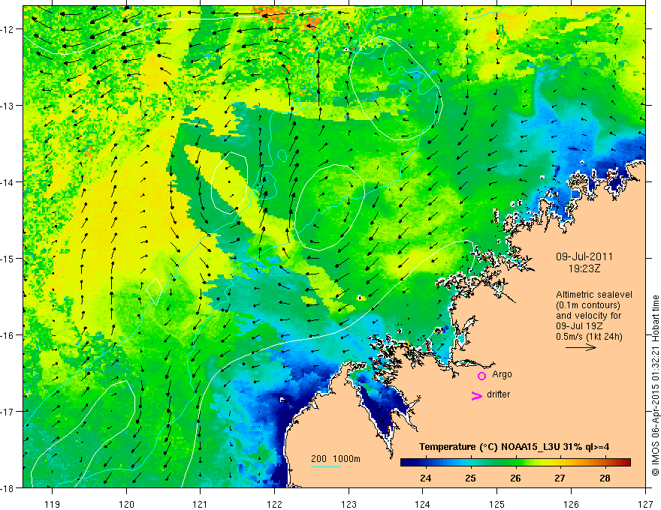The image size is (661, 510).
Task: Click the longitude axis label '122'
Action: (x=274, y=504)
